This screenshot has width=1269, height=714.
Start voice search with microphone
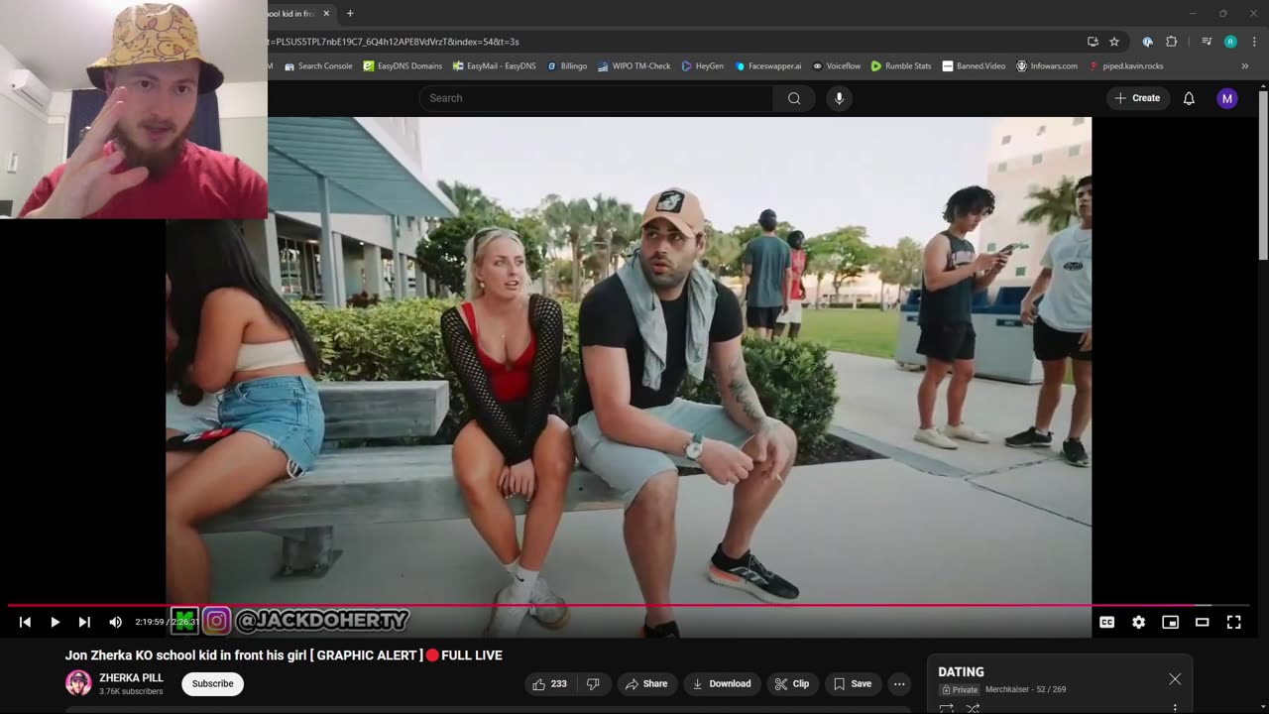(839, 98)
